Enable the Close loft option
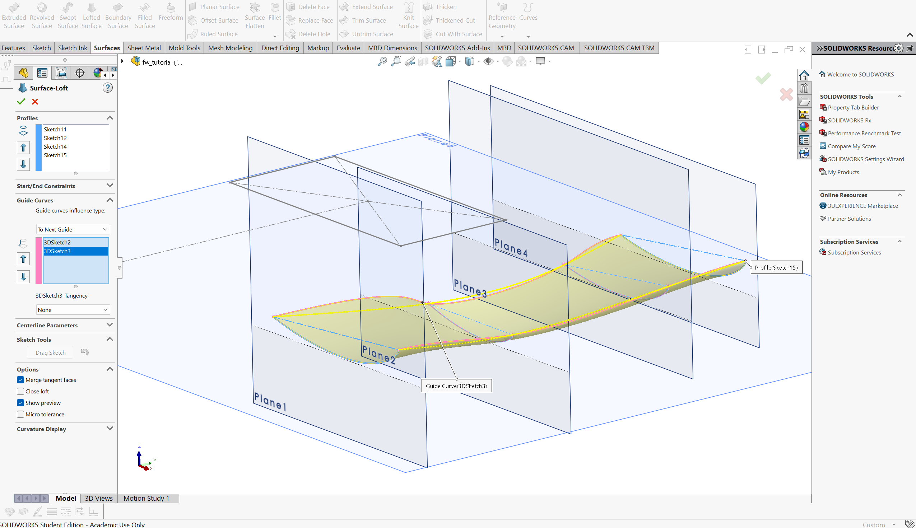Viewport: 916px width, 528px height. pos(21,391)
